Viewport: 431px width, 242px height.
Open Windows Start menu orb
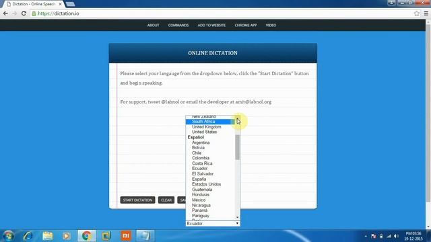[x=8, y=236]
